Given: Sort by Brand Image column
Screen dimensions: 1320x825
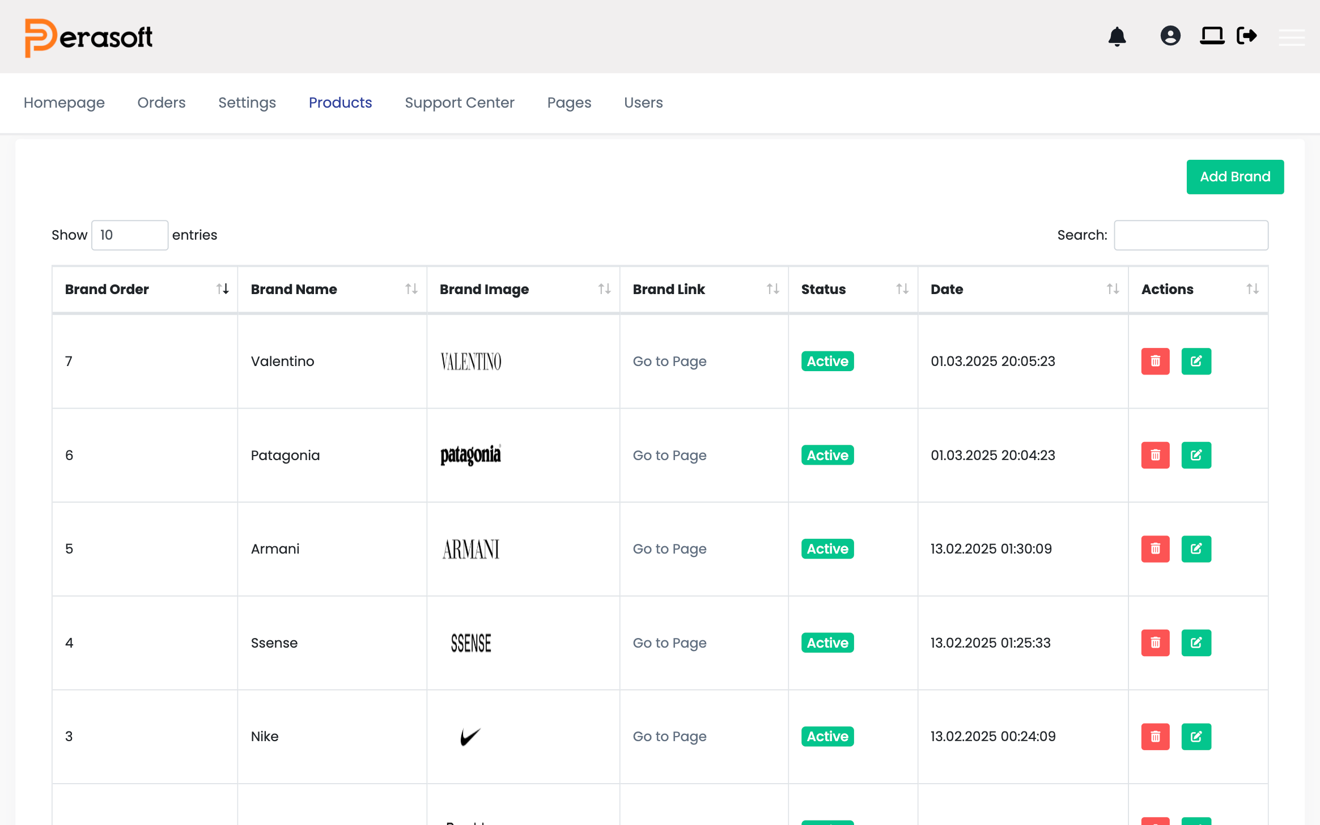Looking at the screenshot, I should coord(523,290).
